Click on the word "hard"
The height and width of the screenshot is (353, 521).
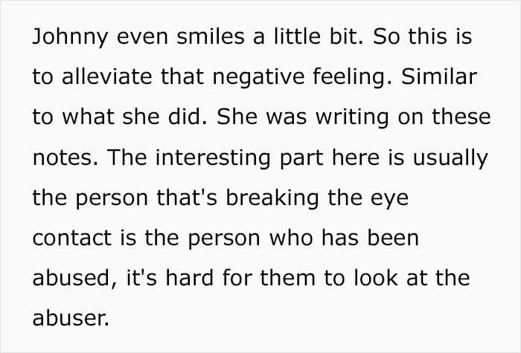point(189,277)
